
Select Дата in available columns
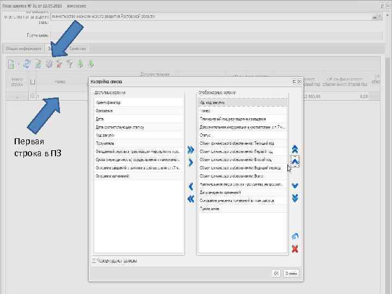click(139, 119)
